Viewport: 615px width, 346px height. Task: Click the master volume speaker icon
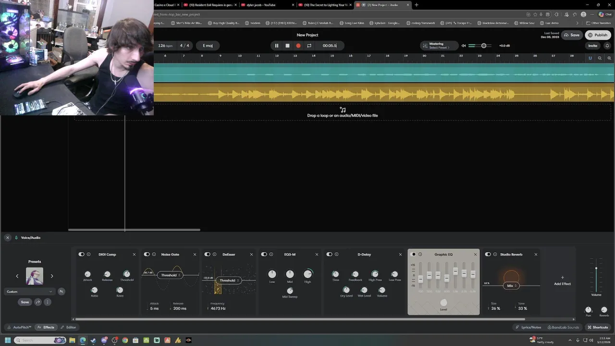[x=464, y=46]
